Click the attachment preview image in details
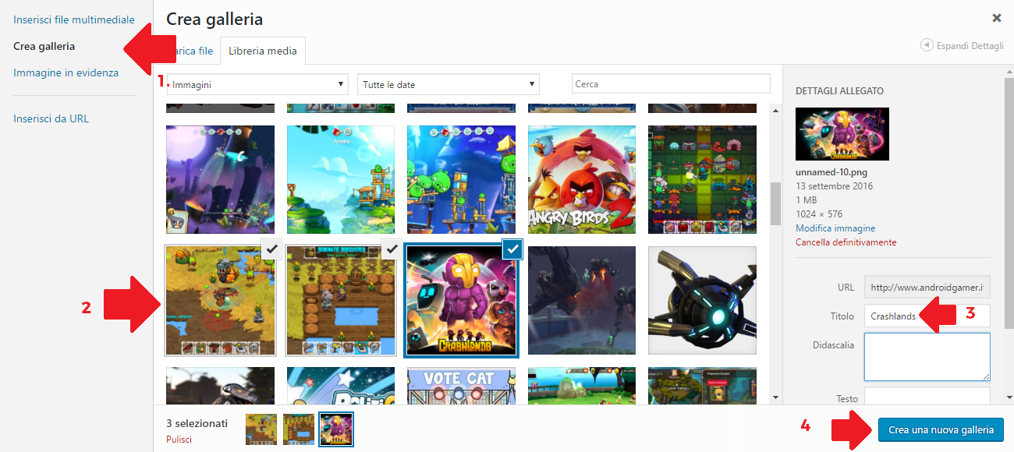 842,134
